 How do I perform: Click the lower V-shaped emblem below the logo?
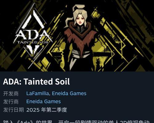(x=33, y=50)
